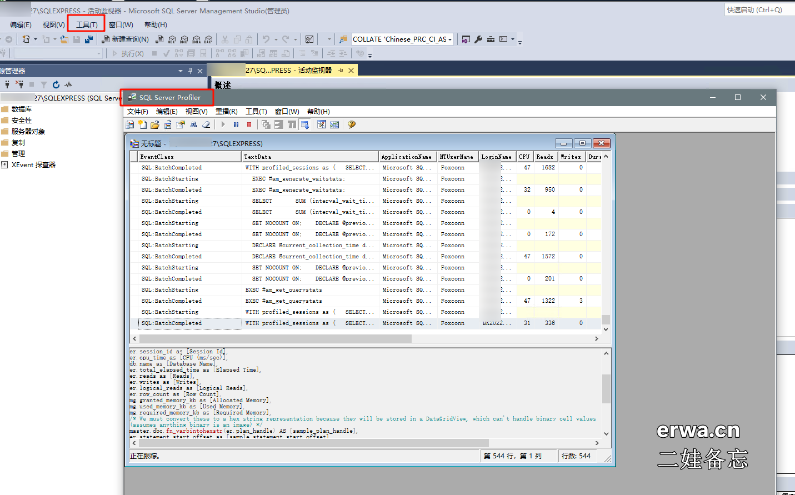Pause the selected trace in Profiler

(x=236, y=124)
